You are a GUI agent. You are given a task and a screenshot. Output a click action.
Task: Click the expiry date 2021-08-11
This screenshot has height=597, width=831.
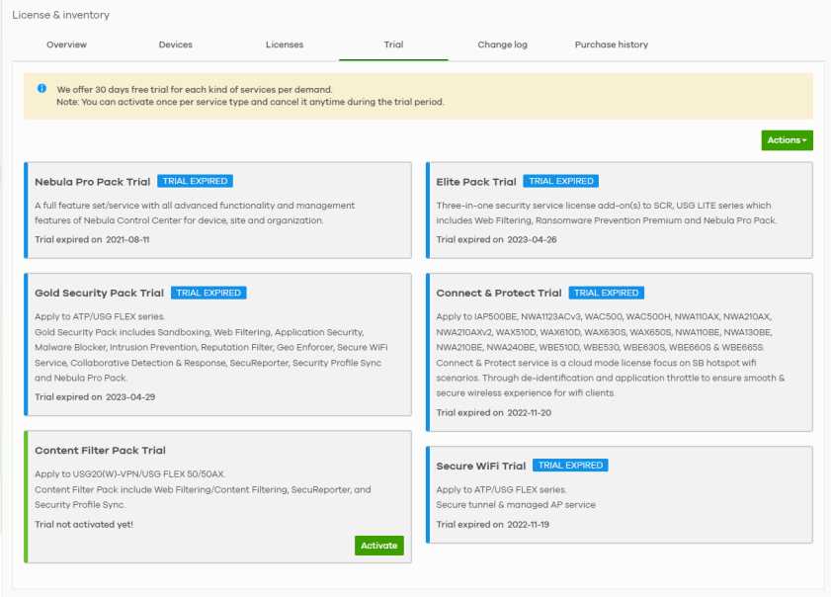[x=127, y=239]
